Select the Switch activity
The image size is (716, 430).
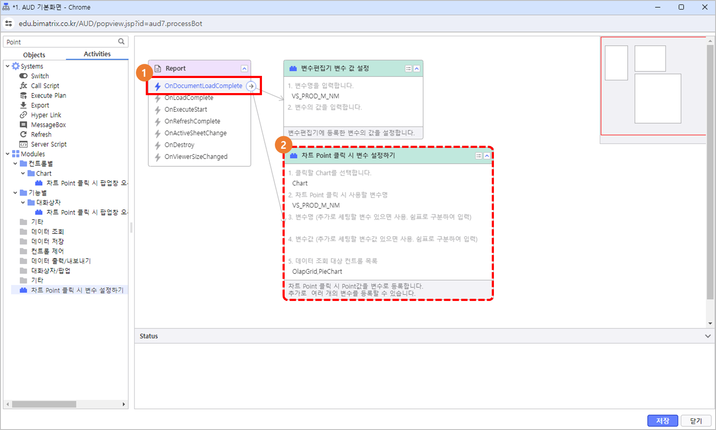tap(40, 76)
